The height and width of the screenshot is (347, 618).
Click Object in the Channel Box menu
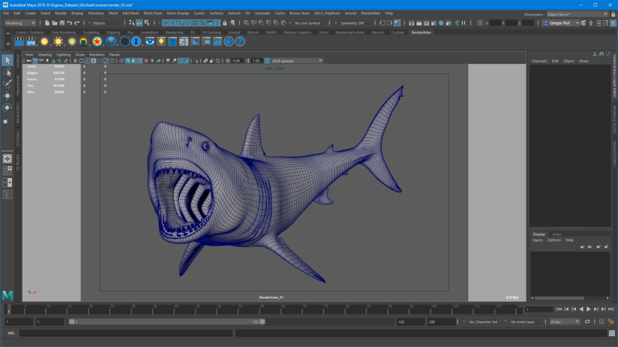pos(569,61)
